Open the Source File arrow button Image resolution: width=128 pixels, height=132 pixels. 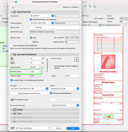pyautogui.click(x=32, y=27)
